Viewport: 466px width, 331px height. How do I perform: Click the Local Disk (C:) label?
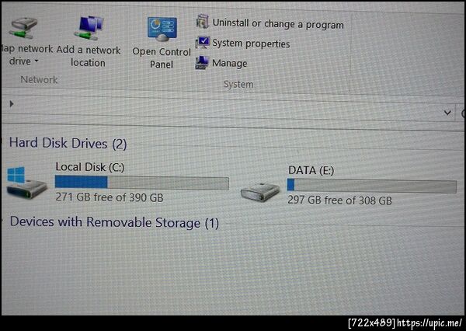click(90, 167)
